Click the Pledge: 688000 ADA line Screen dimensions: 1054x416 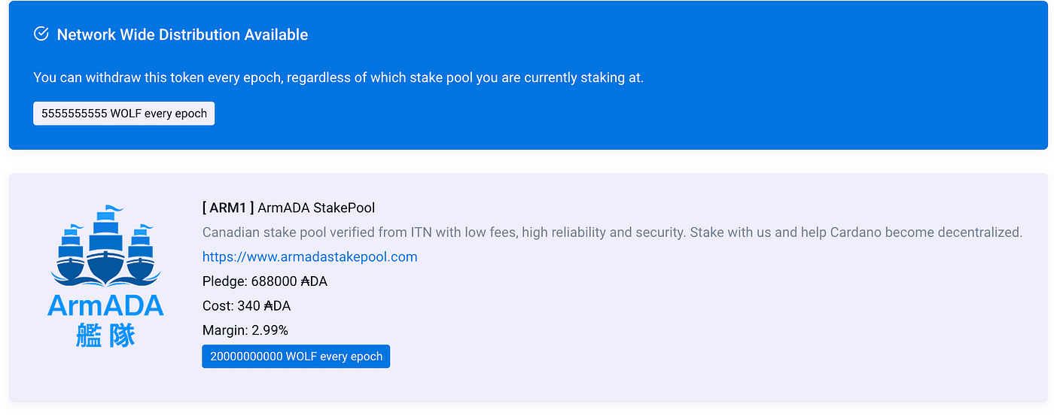(x=265, y=281)
